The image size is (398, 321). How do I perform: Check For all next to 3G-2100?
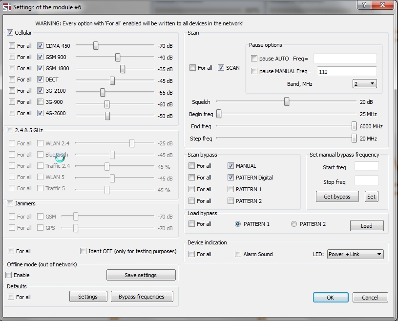coord(12,91)
